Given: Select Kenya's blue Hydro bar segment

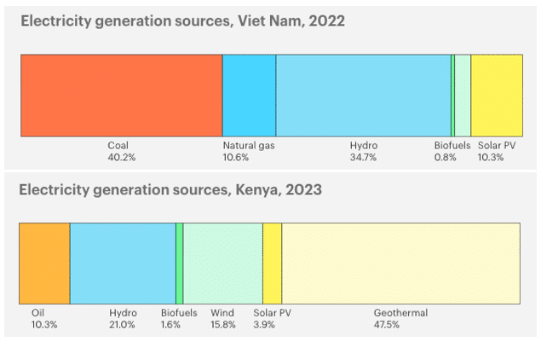Looking at the screenshot, I should 122,263.
